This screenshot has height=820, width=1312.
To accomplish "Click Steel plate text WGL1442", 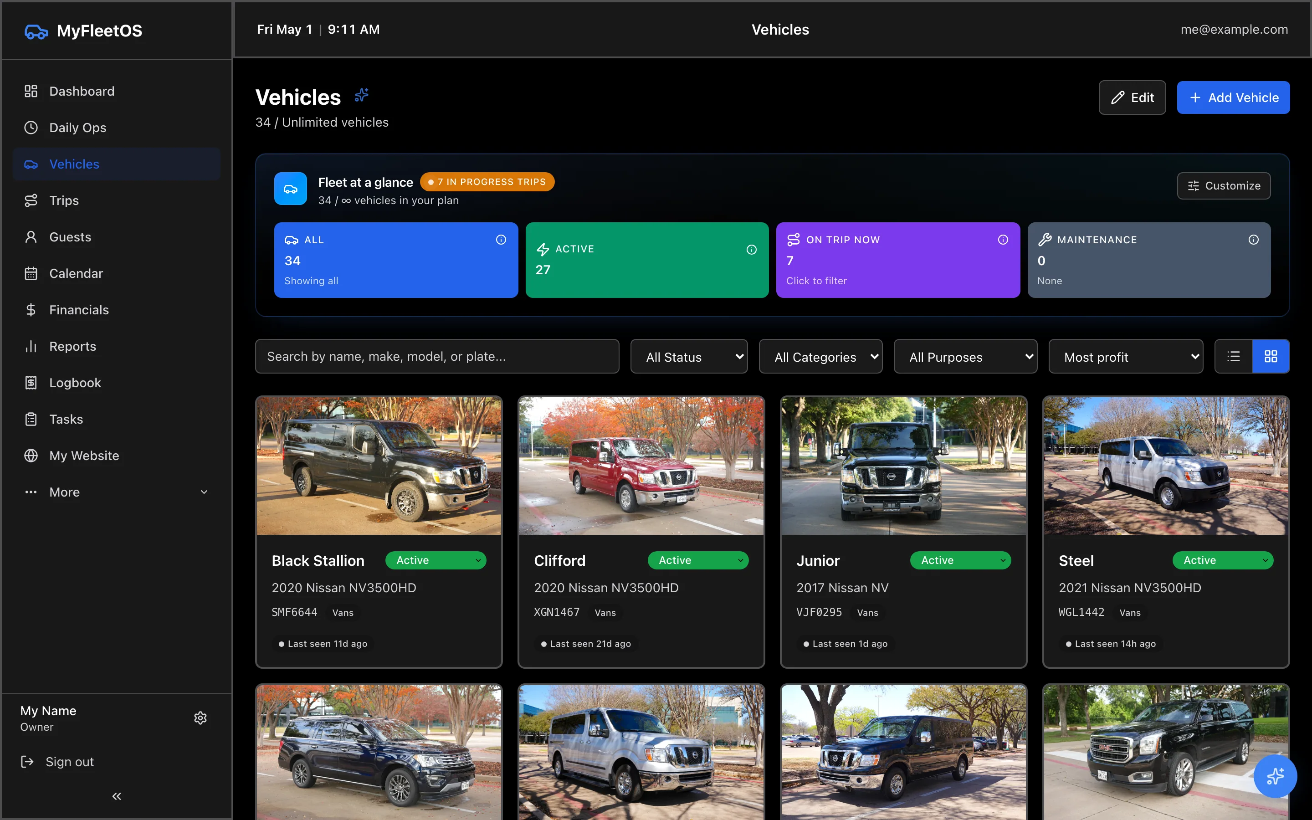I will [1081, 612].
